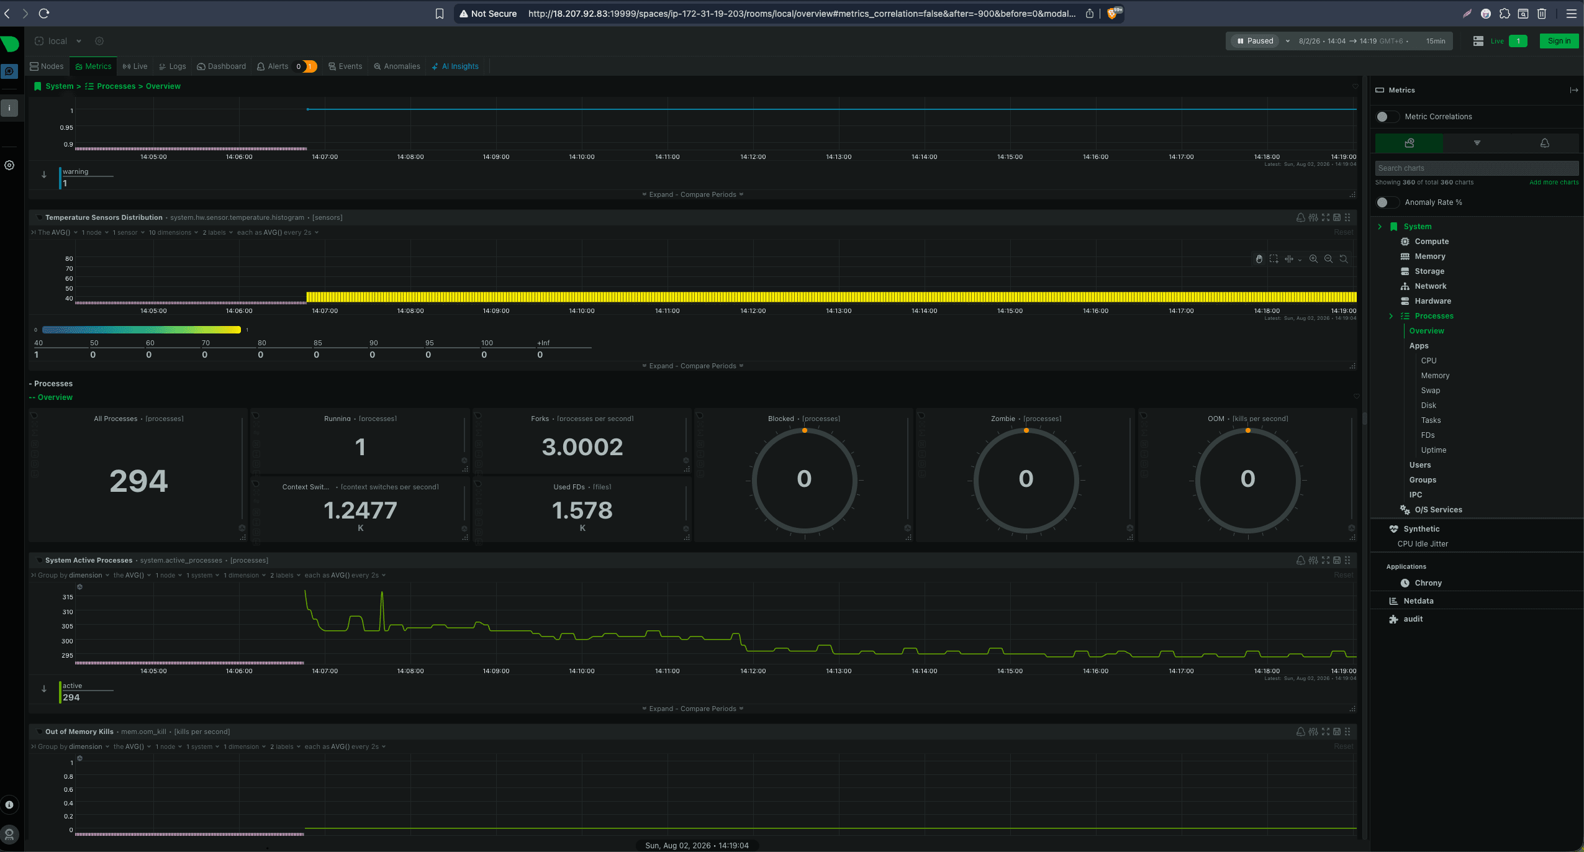Click the Netdata logo in left sidebar
This screenshot has width=1584, height=852.
coord(10,43)
